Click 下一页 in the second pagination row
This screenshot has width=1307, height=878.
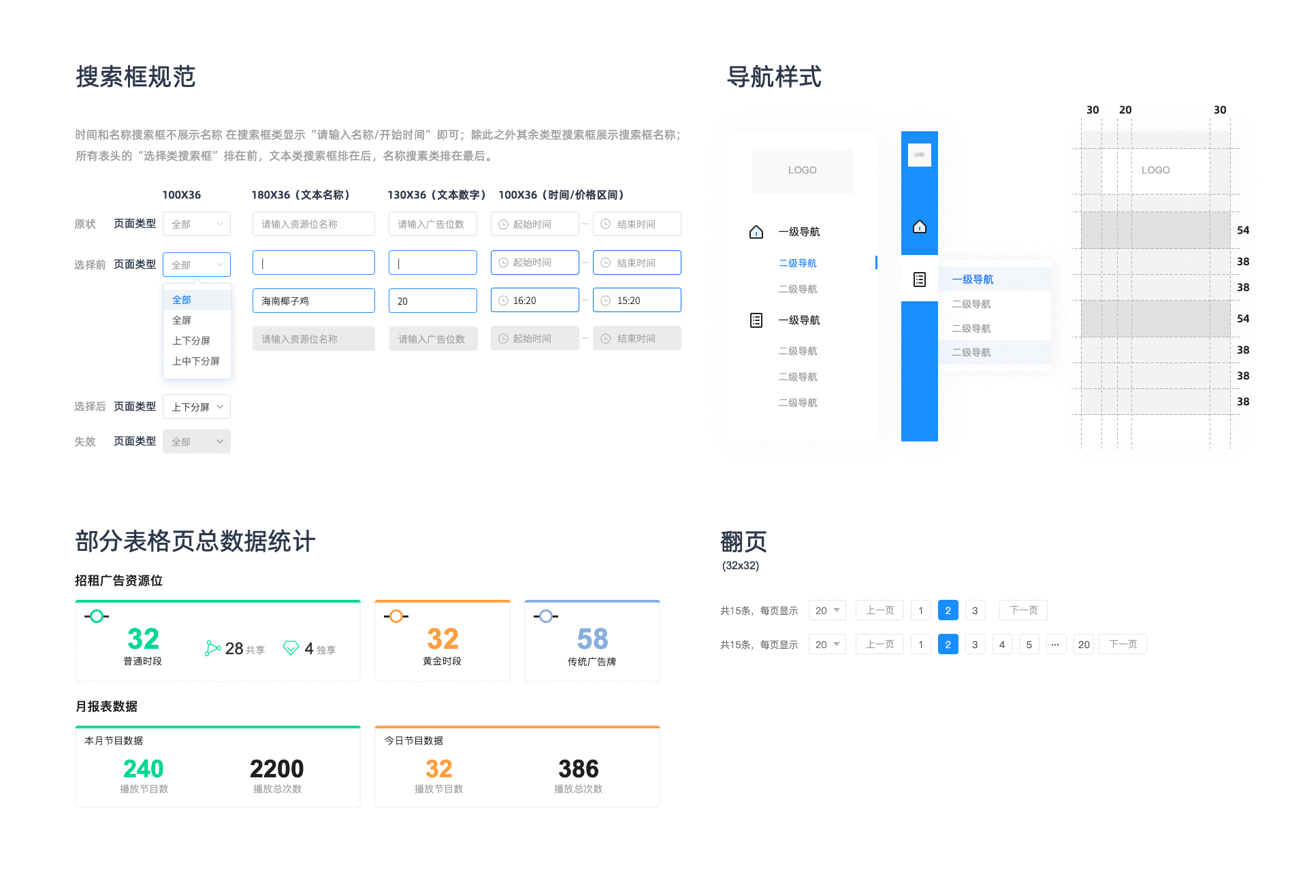[1123, 644]
